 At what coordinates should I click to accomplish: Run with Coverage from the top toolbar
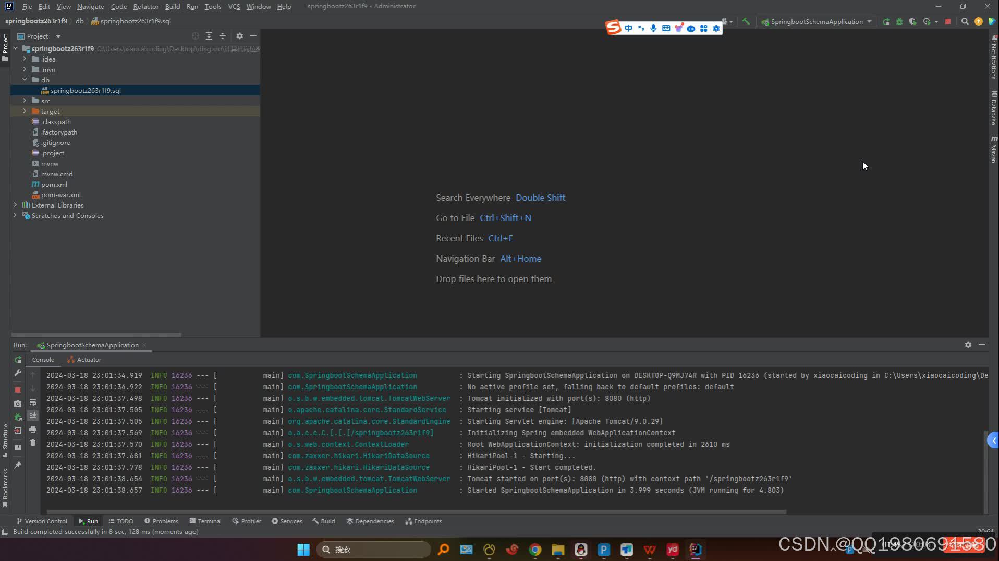pyautogui.click(x=912, y=21)
